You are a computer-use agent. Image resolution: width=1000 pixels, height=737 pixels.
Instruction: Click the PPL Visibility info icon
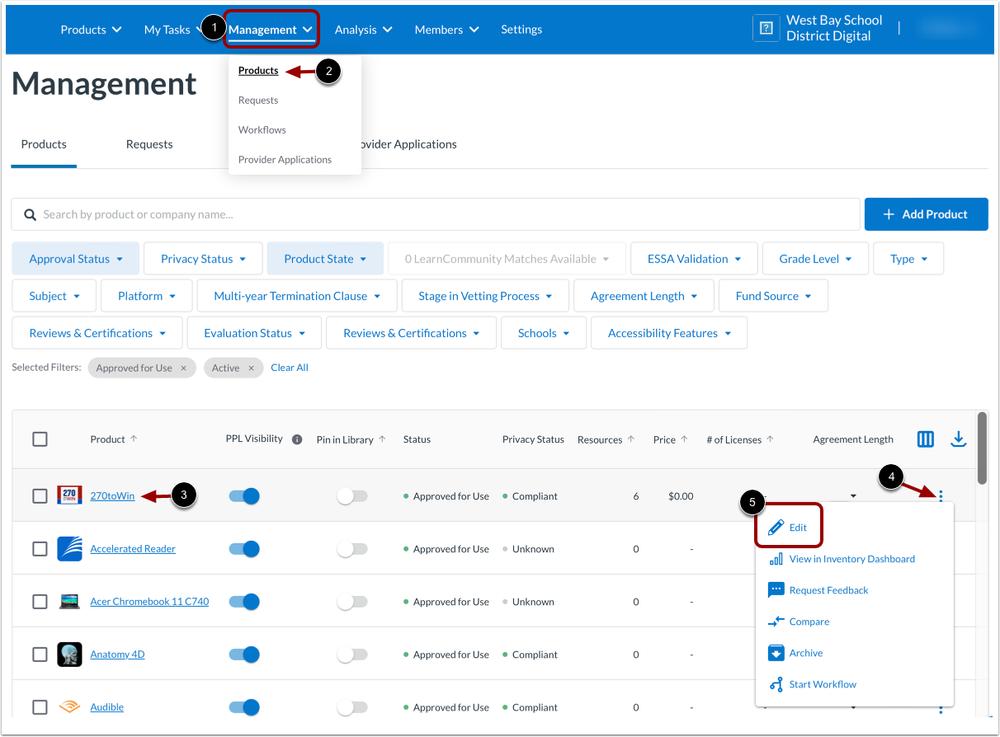click(x=296, y=439)
